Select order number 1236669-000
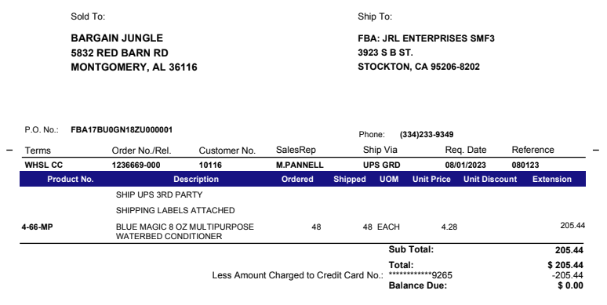This screenshot has height=305, width=607. click(136, 165)
